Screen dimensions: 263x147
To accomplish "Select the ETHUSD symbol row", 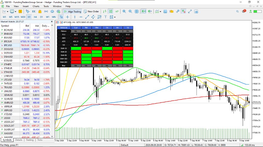I will click(25, 72).
